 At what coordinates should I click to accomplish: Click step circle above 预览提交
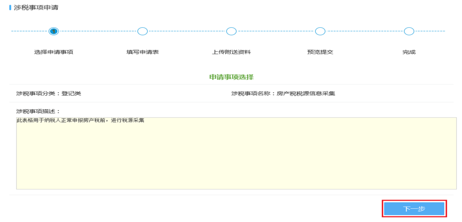pos(320,31)
